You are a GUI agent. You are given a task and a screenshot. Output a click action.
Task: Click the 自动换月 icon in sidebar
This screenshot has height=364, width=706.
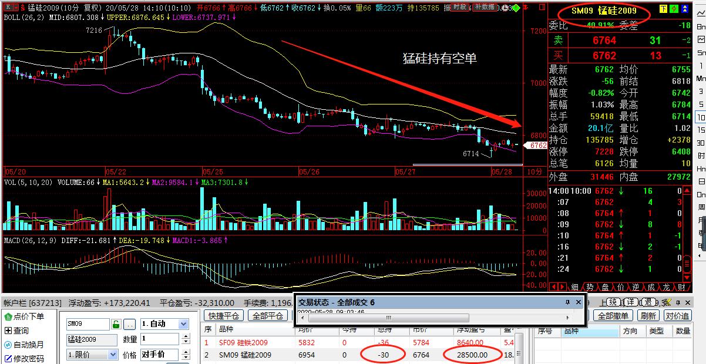pyautogui.click(x=8, y=345)
